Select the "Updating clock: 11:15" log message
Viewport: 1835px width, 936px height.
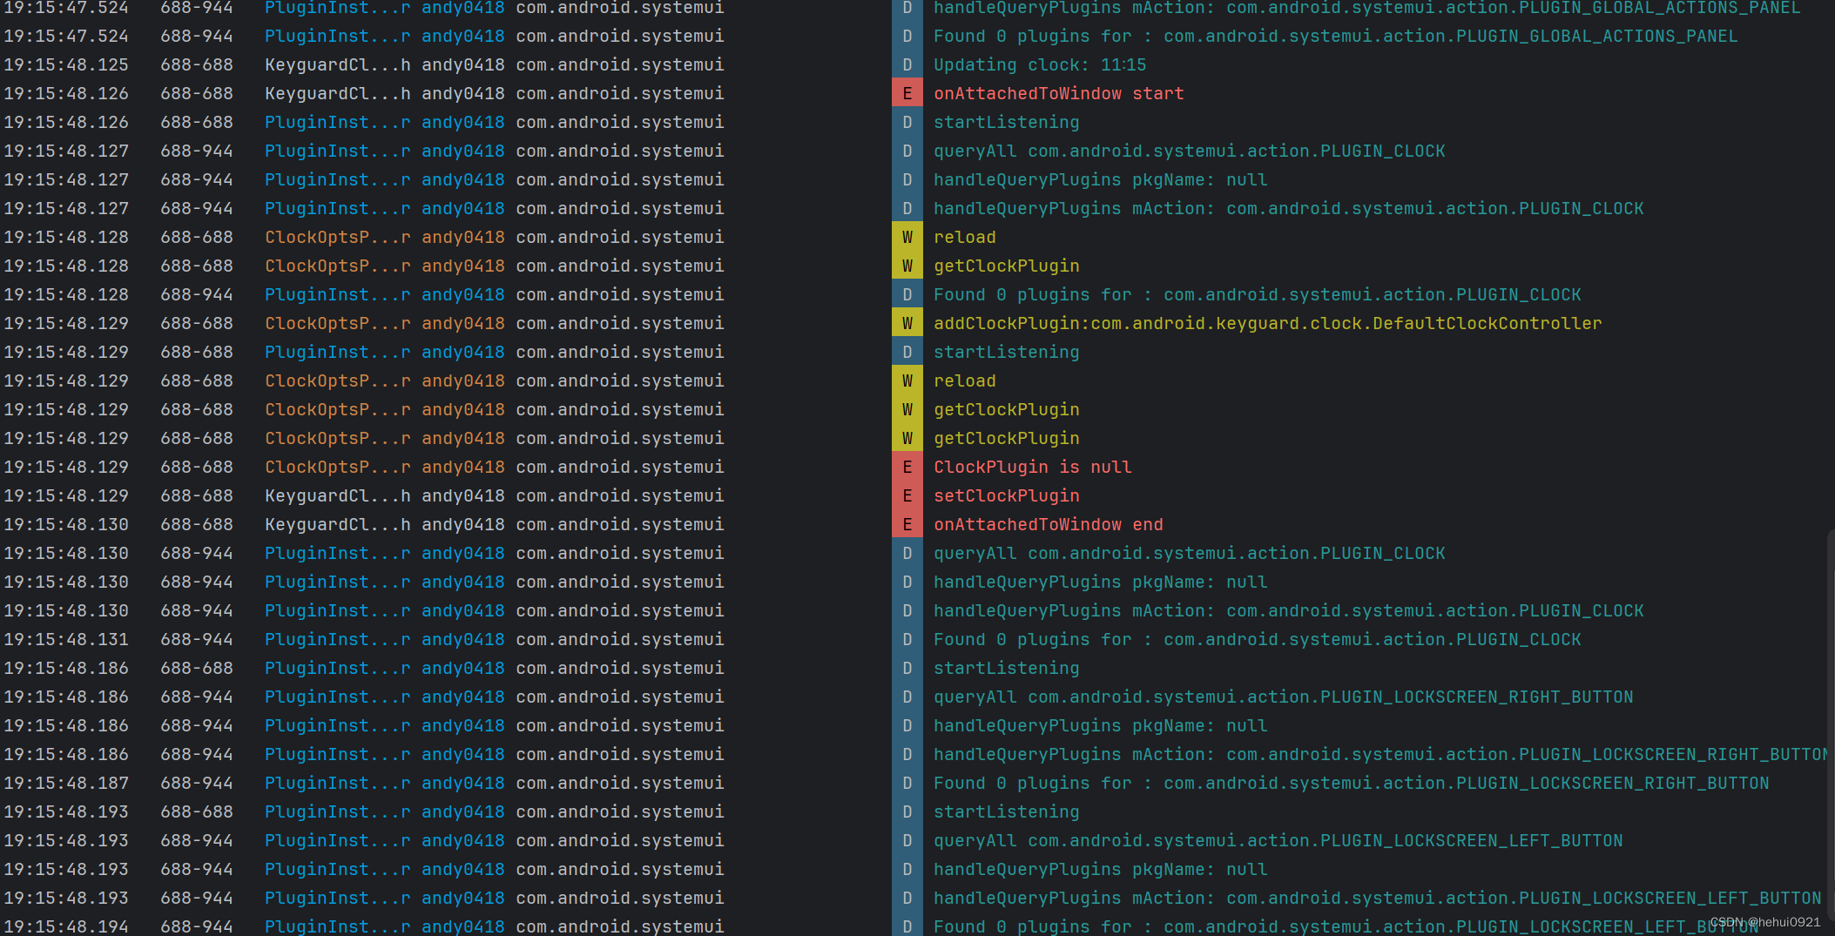(x=1040, y=65)
